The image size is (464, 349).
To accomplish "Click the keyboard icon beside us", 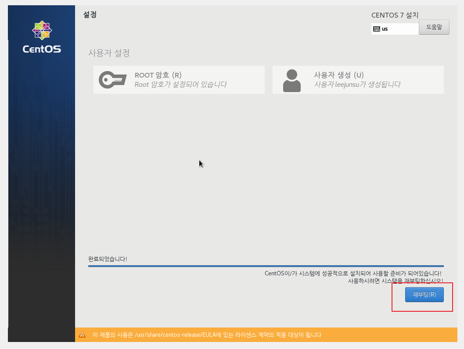I will [x=376, y=28].
